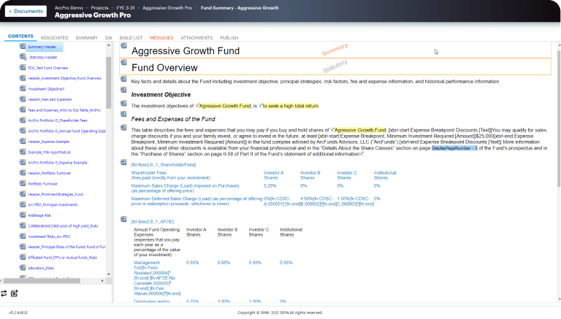Click the highlighted DisplayPageNumber - 1 field
Viewport: 561px width, 319px height.
454,148
